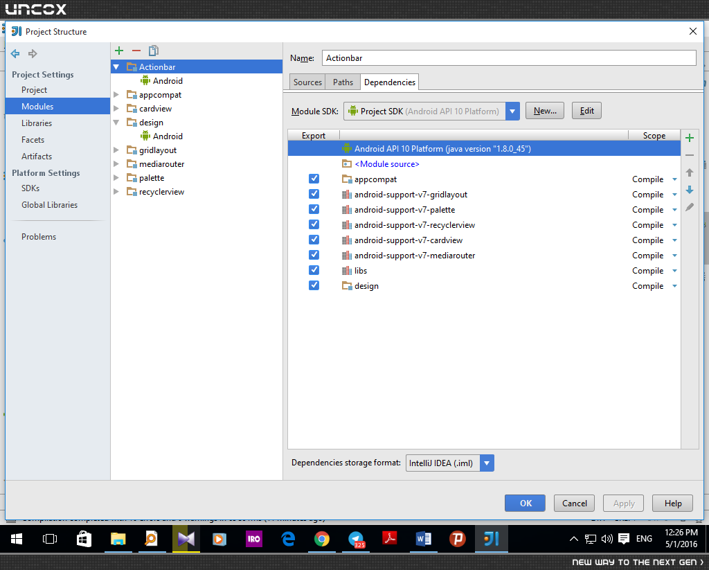Open Adobe Reader from taskbar
The height and width of the screenshot is (570, 709).
[390, 539]
